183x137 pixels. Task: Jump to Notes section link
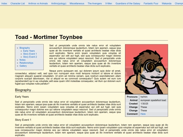(22, 60)
